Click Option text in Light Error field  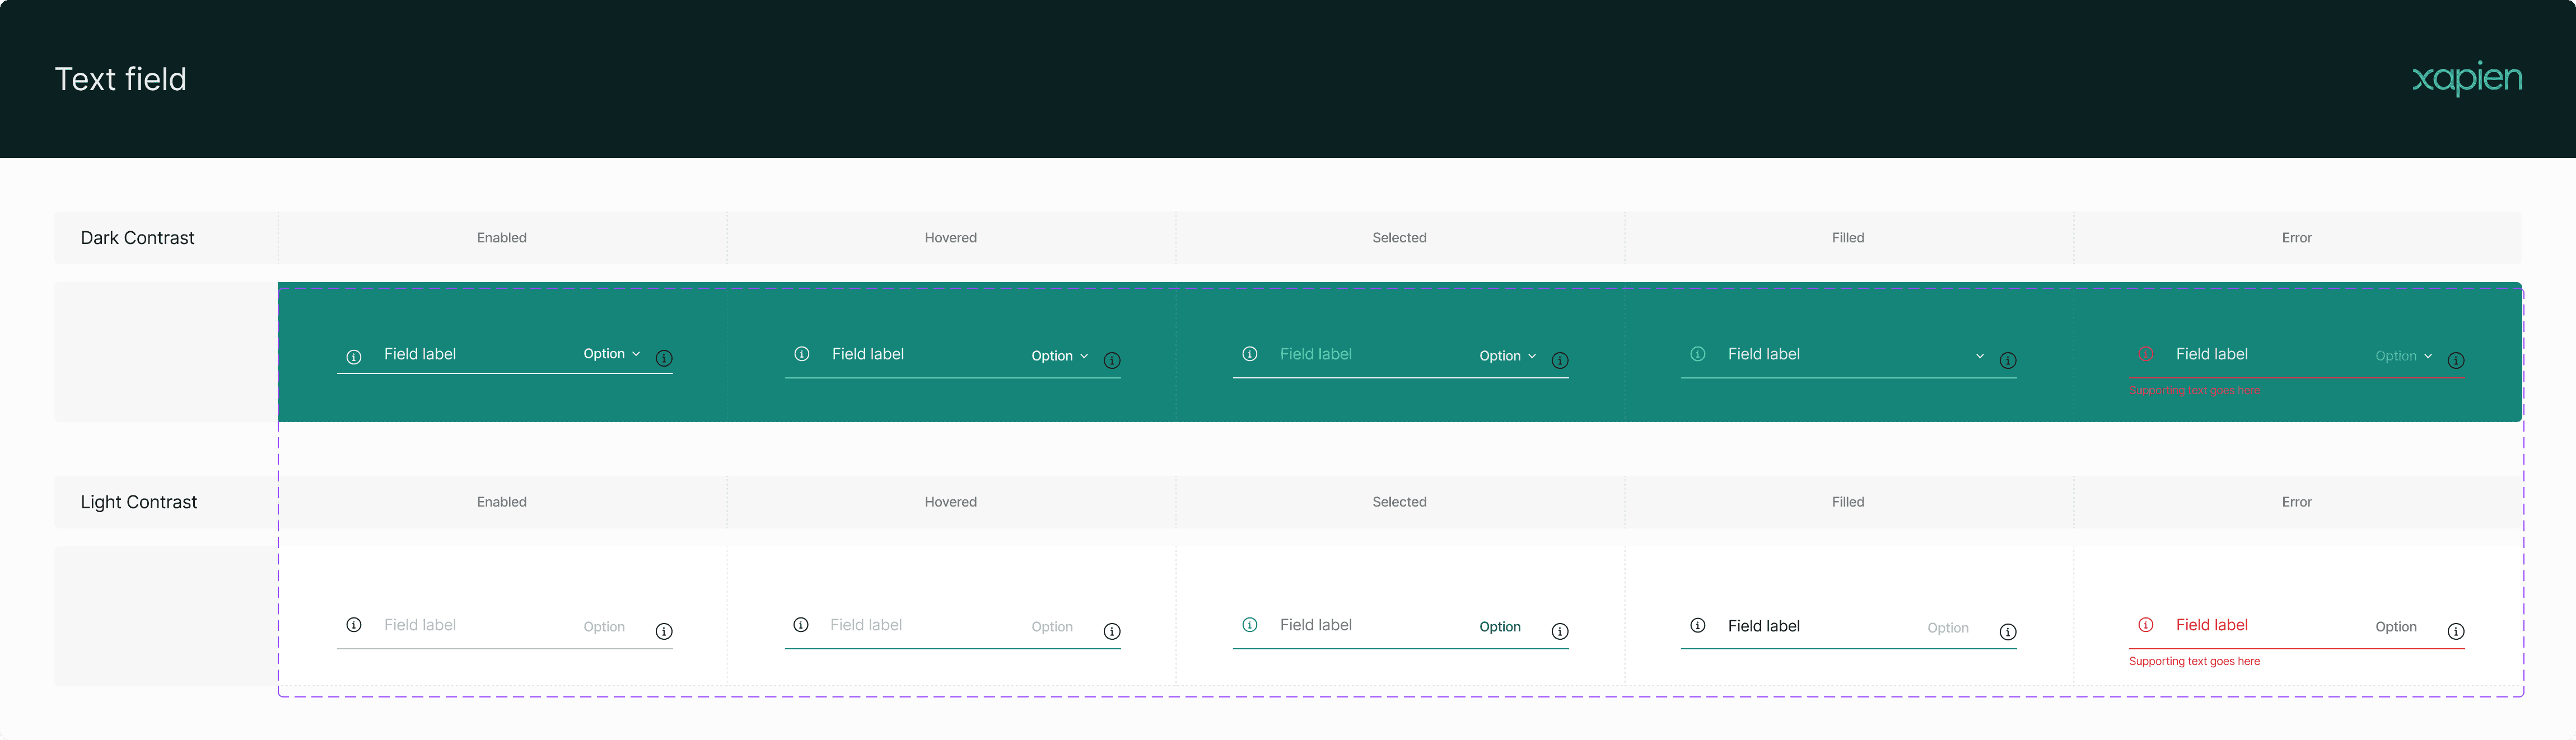point(2395,627)
